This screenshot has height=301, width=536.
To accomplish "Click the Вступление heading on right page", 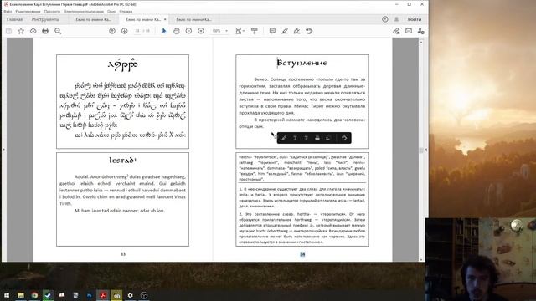I will [x=301, y=63].
